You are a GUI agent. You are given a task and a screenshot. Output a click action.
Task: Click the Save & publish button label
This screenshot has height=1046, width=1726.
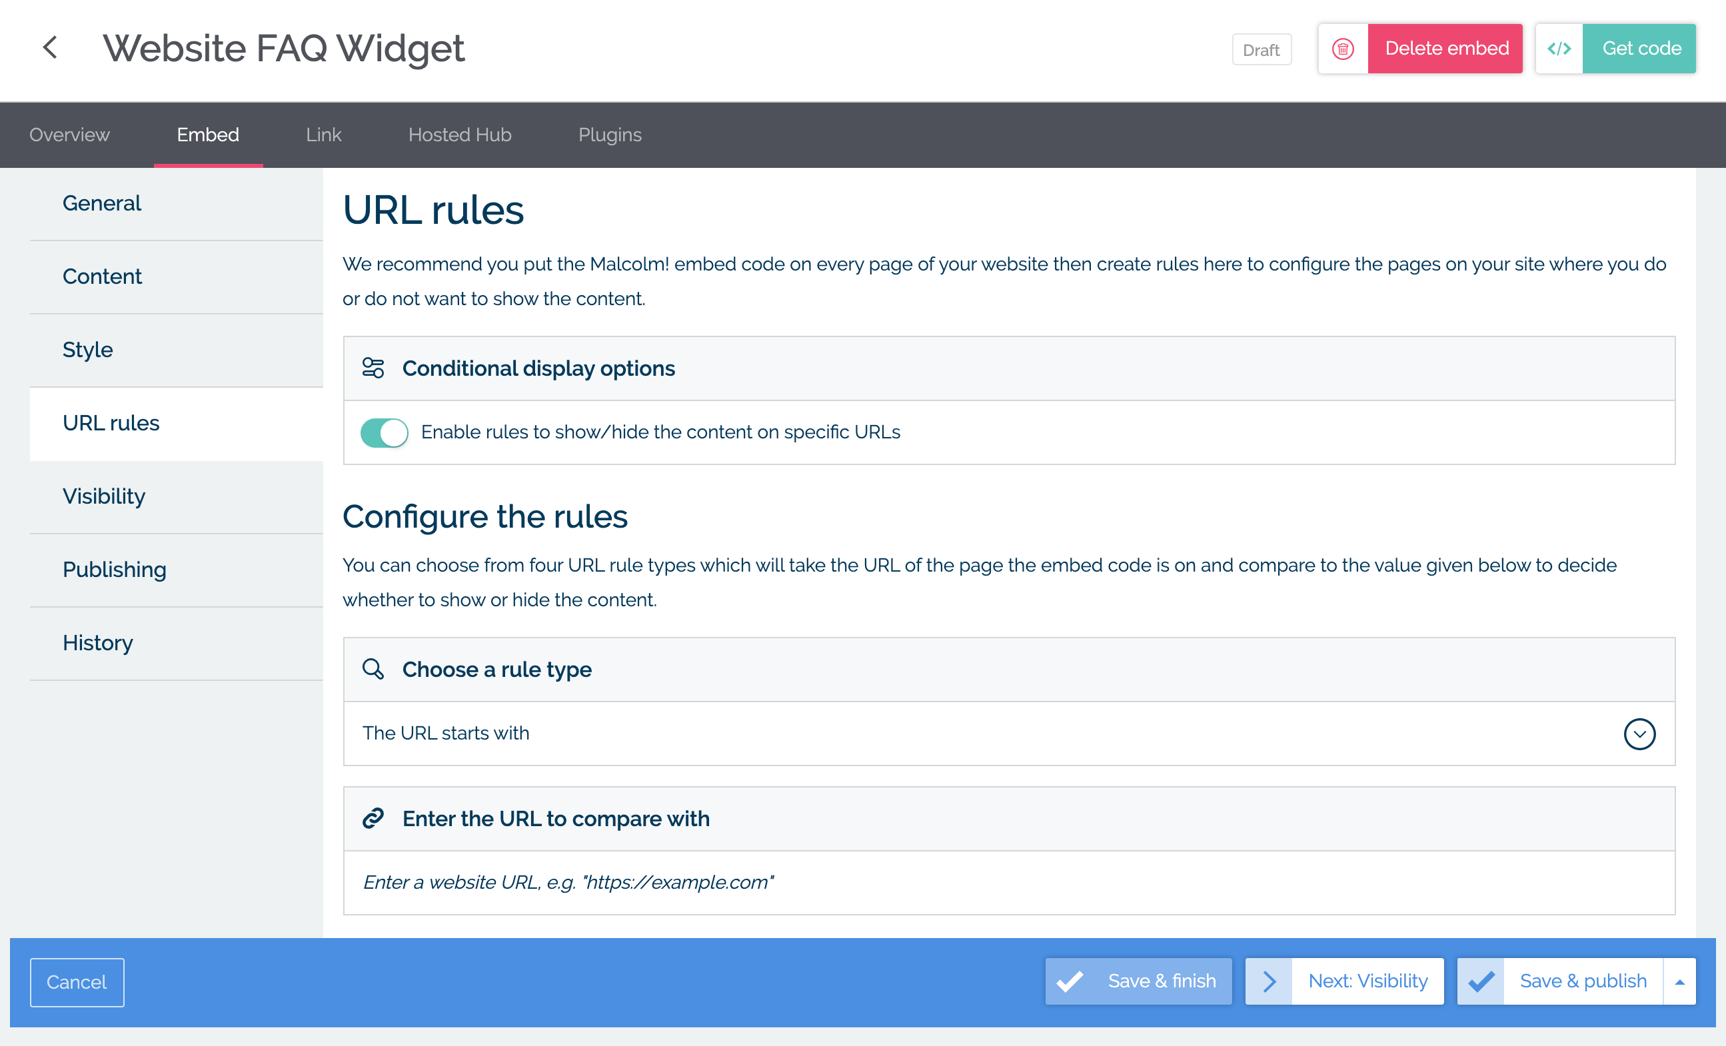tap(1583, 981)
